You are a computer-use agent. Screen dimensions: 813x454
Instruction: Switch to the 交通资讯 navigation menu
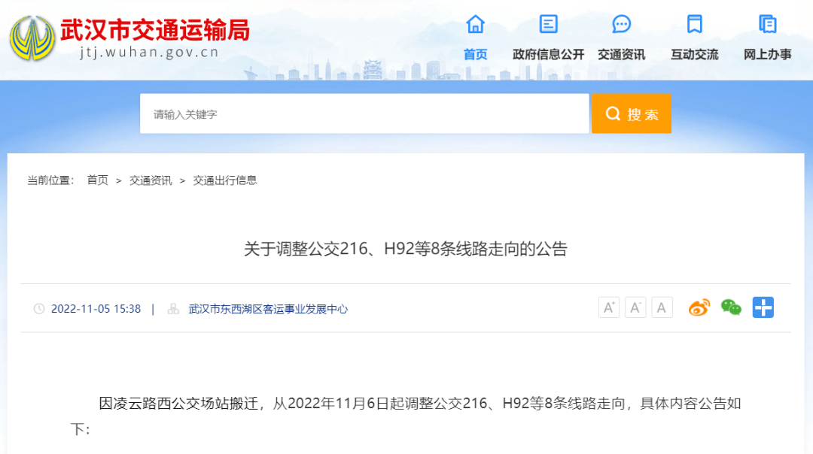[x=621, y=53]
